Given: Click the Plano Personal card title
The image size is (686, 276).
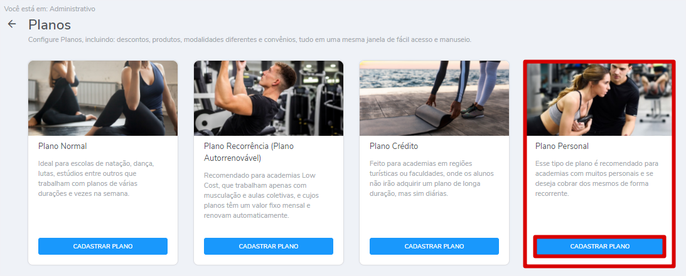Looking at the screenshot, I should coord(562,146).
